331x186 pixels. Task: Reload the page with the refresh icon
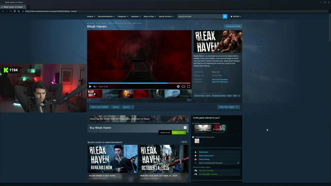(x=11, y=11)
